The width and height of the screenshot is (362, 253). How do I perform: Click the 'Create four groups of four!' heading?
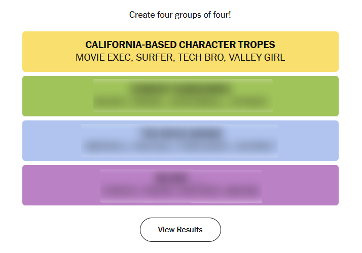coord(180,15)
